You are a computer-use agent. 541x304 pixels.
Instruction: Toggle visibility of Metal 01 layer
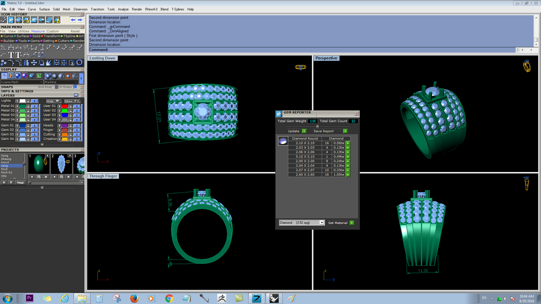coord(34,106)
